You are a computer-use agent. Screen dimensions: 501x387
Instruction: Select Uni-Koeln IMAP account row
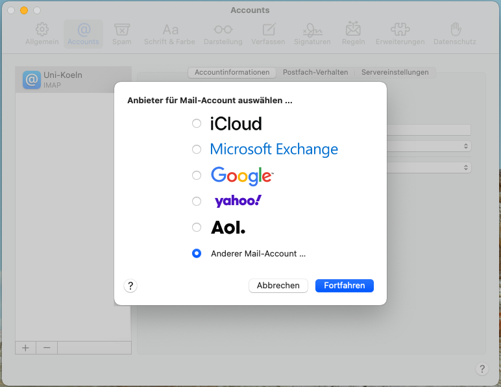[x=73, y=80]
